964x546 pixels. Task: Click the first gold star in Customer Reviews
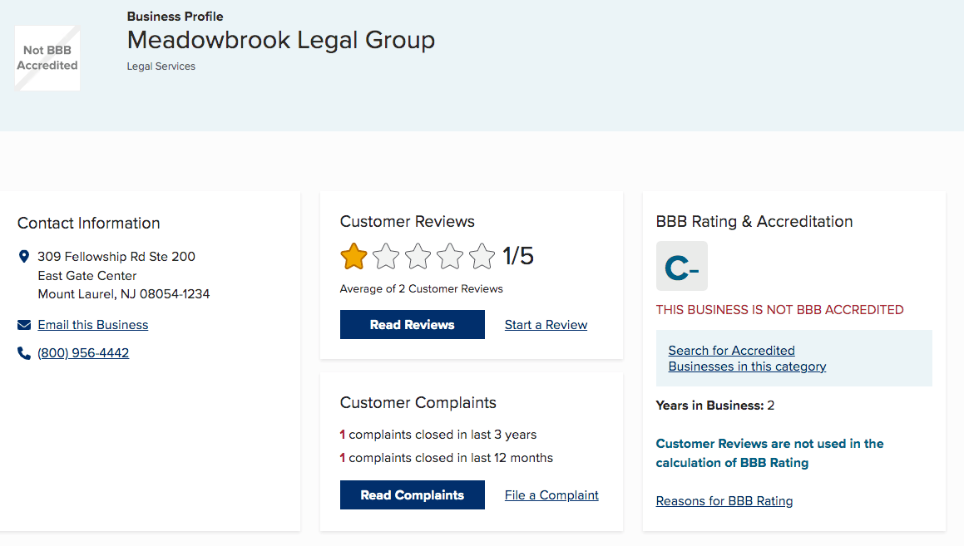point(353,256)
